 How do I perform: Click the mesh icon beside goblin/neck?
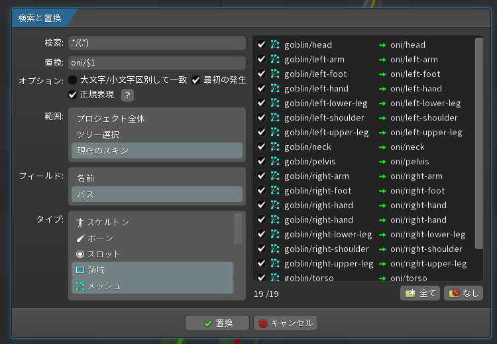(275, 146)
